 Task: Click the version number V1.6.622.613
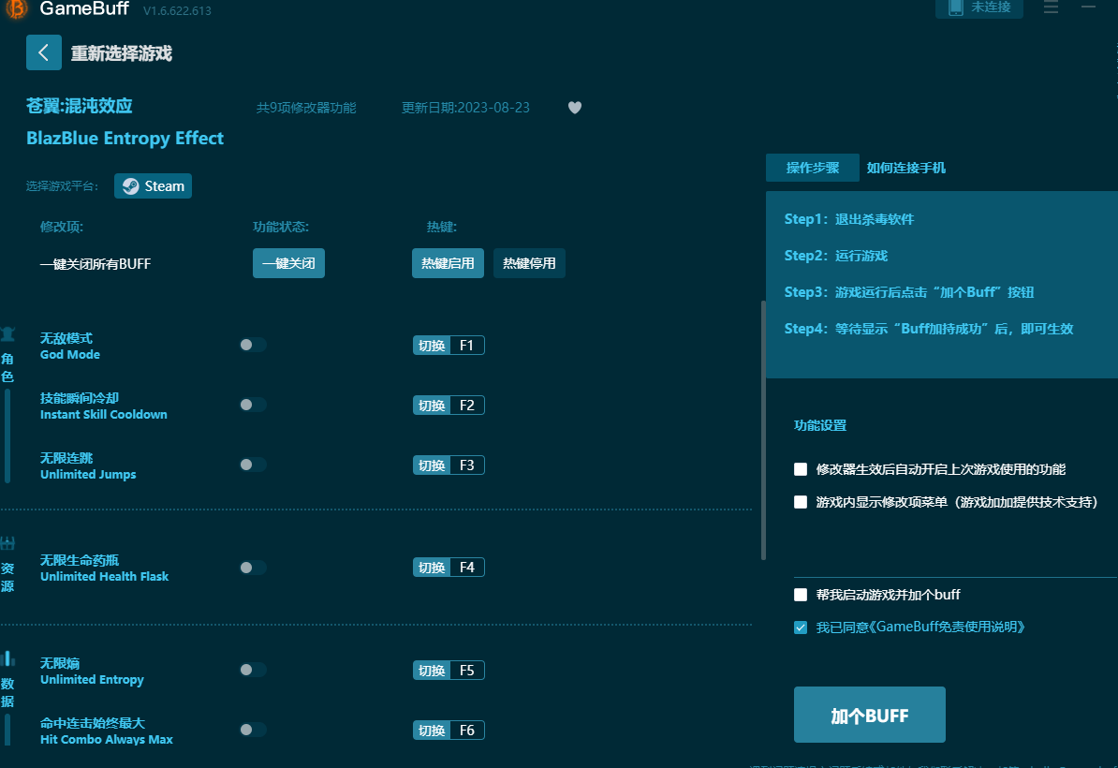click(177, 10)
